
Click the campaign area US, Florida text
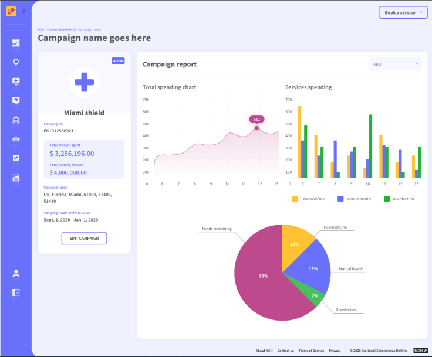click(x=77, y=198)
